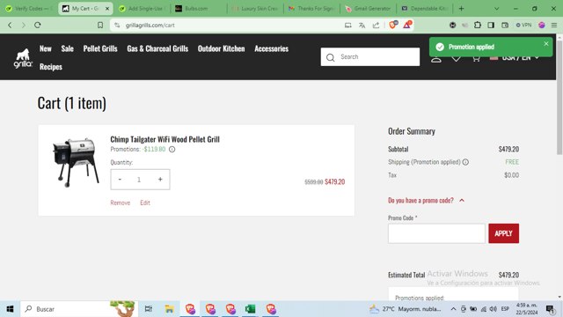This screenshot has height=317, width=563.
Task: Click the Windows taskbar Buscar search box
Action: [x=78, y=309]
